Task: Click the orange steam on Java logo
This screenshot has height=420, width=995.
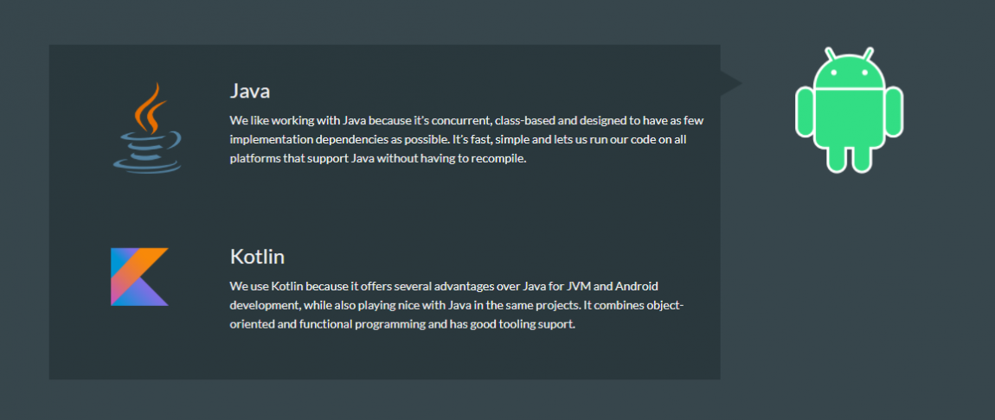Action: (151, 108)
